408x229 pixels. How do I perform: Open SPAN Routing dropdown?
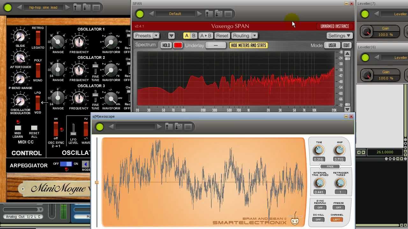click(x=244, y=36)
